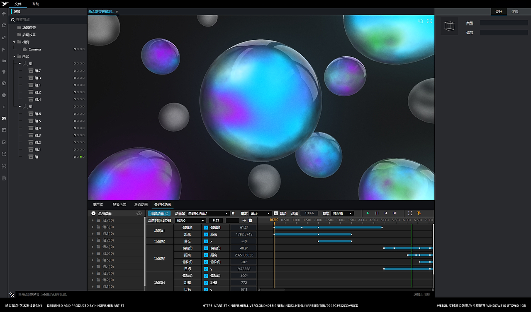Toggle the green status square on last 组 row
The height and width of the screenshot is (312, 531).
80,157
